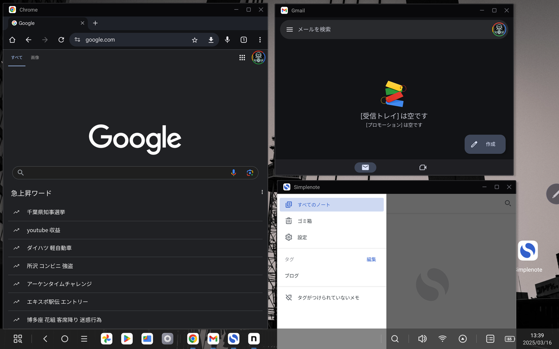Bookmark this page with the star icon
The image size is (559, 349).
[195, 40]
